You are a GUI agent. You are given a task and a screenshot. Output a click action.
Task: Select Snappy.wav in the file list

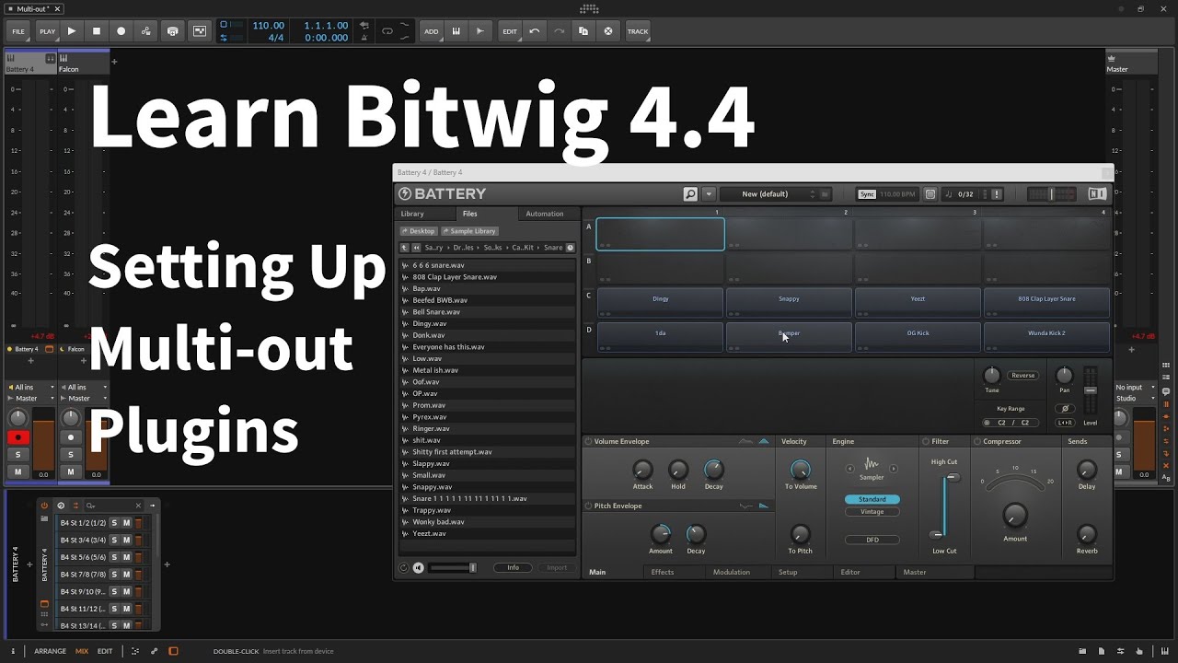click(x=488, y=487)
